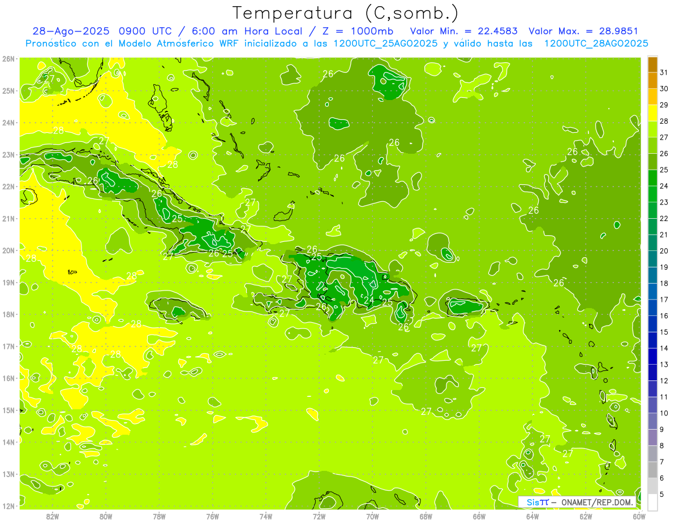The width and height of the screenshot is (679, 524).
Task: Click the legend value 30
Action: pos(664,88)
